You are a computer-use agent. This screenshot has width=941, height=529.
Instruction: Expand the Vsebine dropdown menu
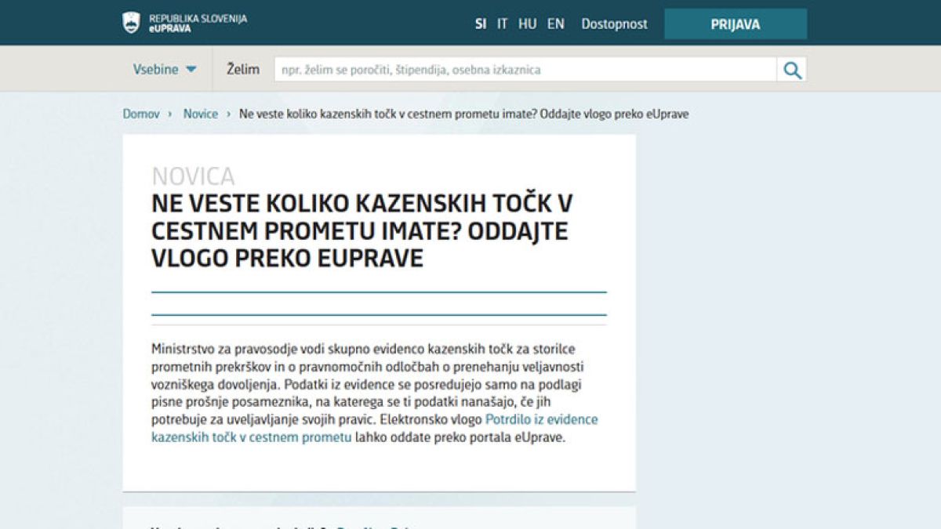pos(156,69)
